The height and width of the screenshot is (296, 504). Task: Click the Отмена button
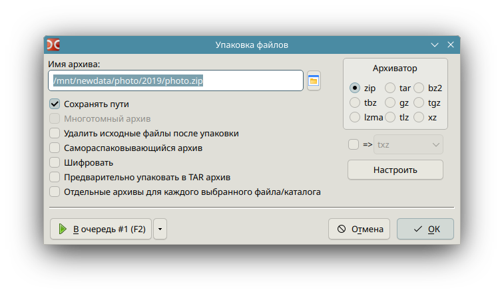[359, 229]
